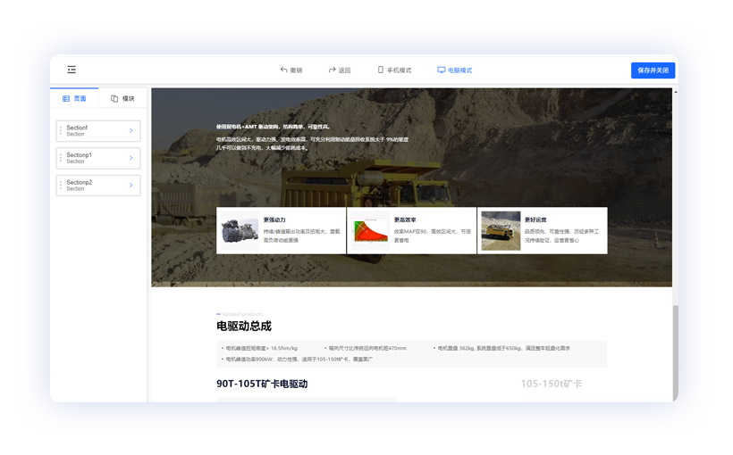Open the 模块 tab in the sidebar
The width and height of the screenshot is (733, 455).
(x=122, y=98)
